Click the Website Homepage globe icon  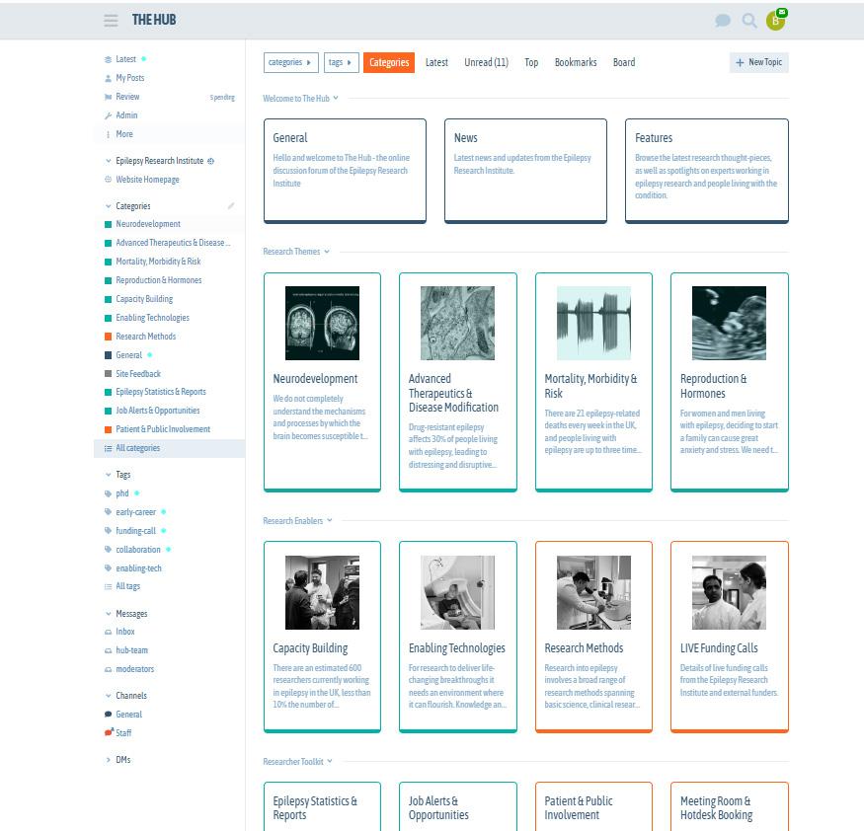point(108,180)
